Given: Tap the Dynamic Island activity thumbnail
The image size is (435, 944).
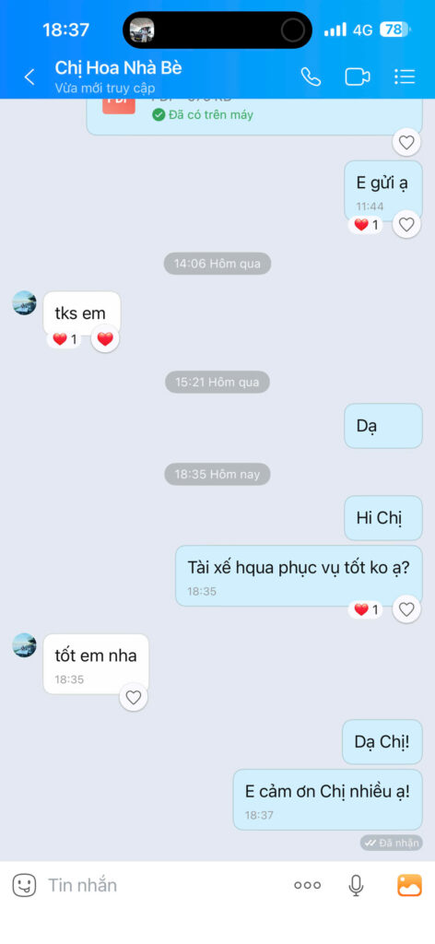Looking at the screenshot, I should pyautogui.click(x=142, y=29).
